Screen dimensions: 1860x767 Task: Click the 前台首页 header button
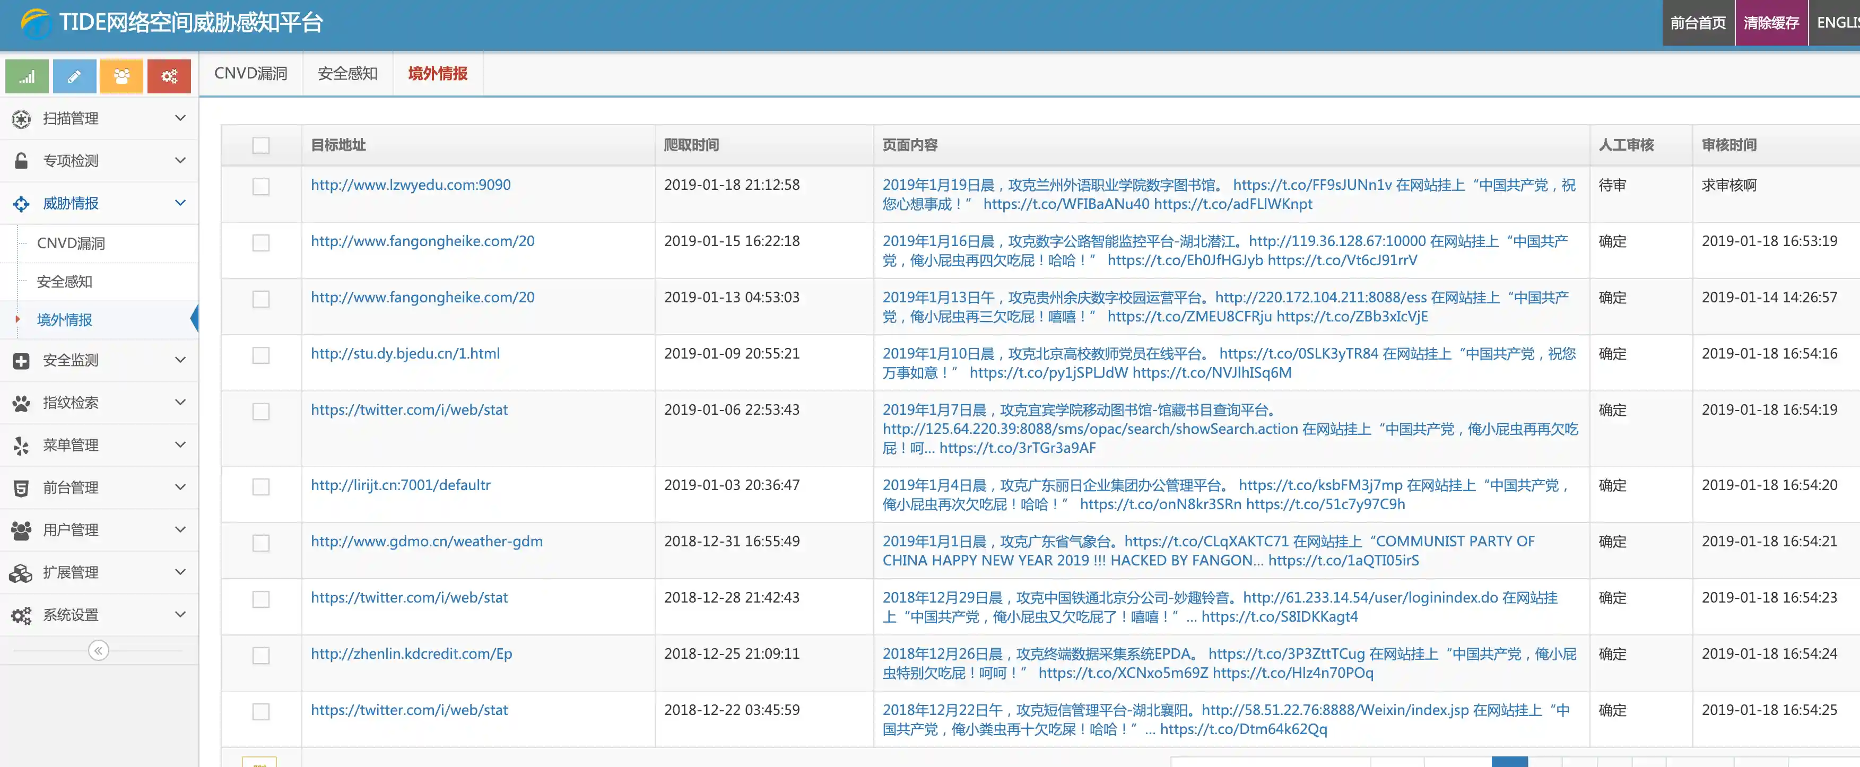click(x=1698, y=23)
